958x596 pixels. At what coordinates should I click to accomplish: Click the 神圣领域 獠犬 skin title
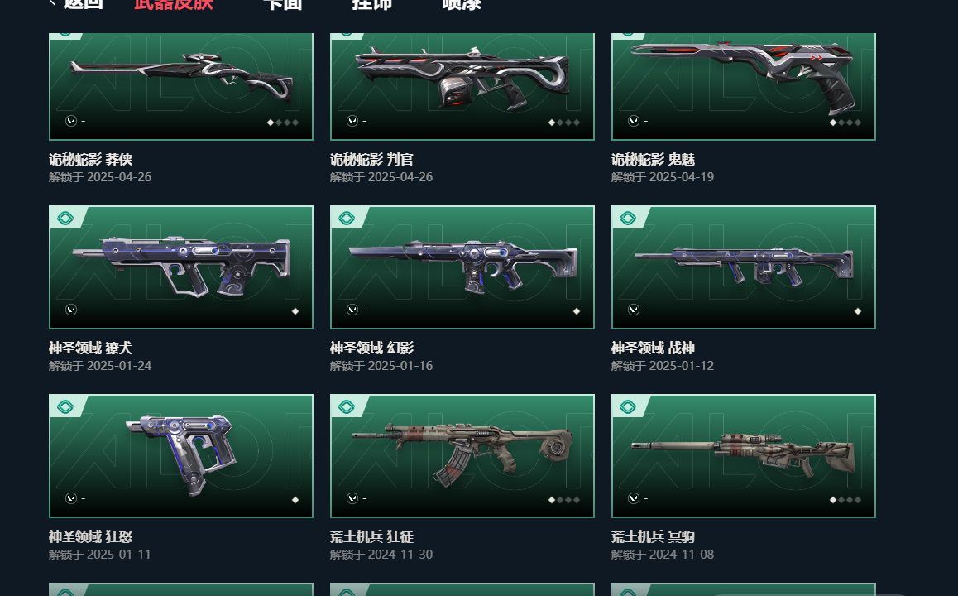pyautogui.click(x=90, y=348)
